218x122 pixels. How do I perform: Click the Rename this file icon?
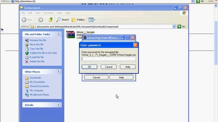pyautogui.click(x=27, y=40)
